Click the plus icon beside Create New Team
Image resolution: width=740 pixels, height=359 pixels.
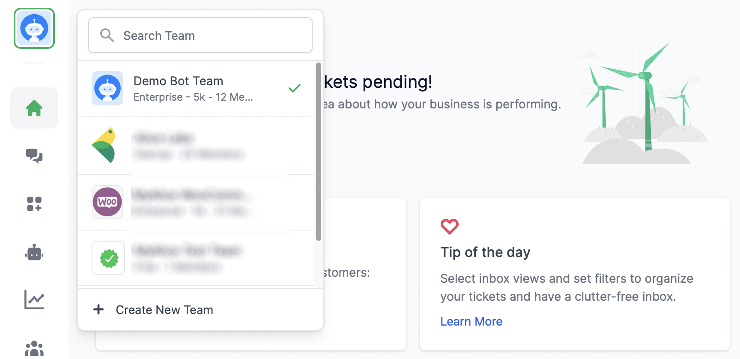(x=98, y=309)
